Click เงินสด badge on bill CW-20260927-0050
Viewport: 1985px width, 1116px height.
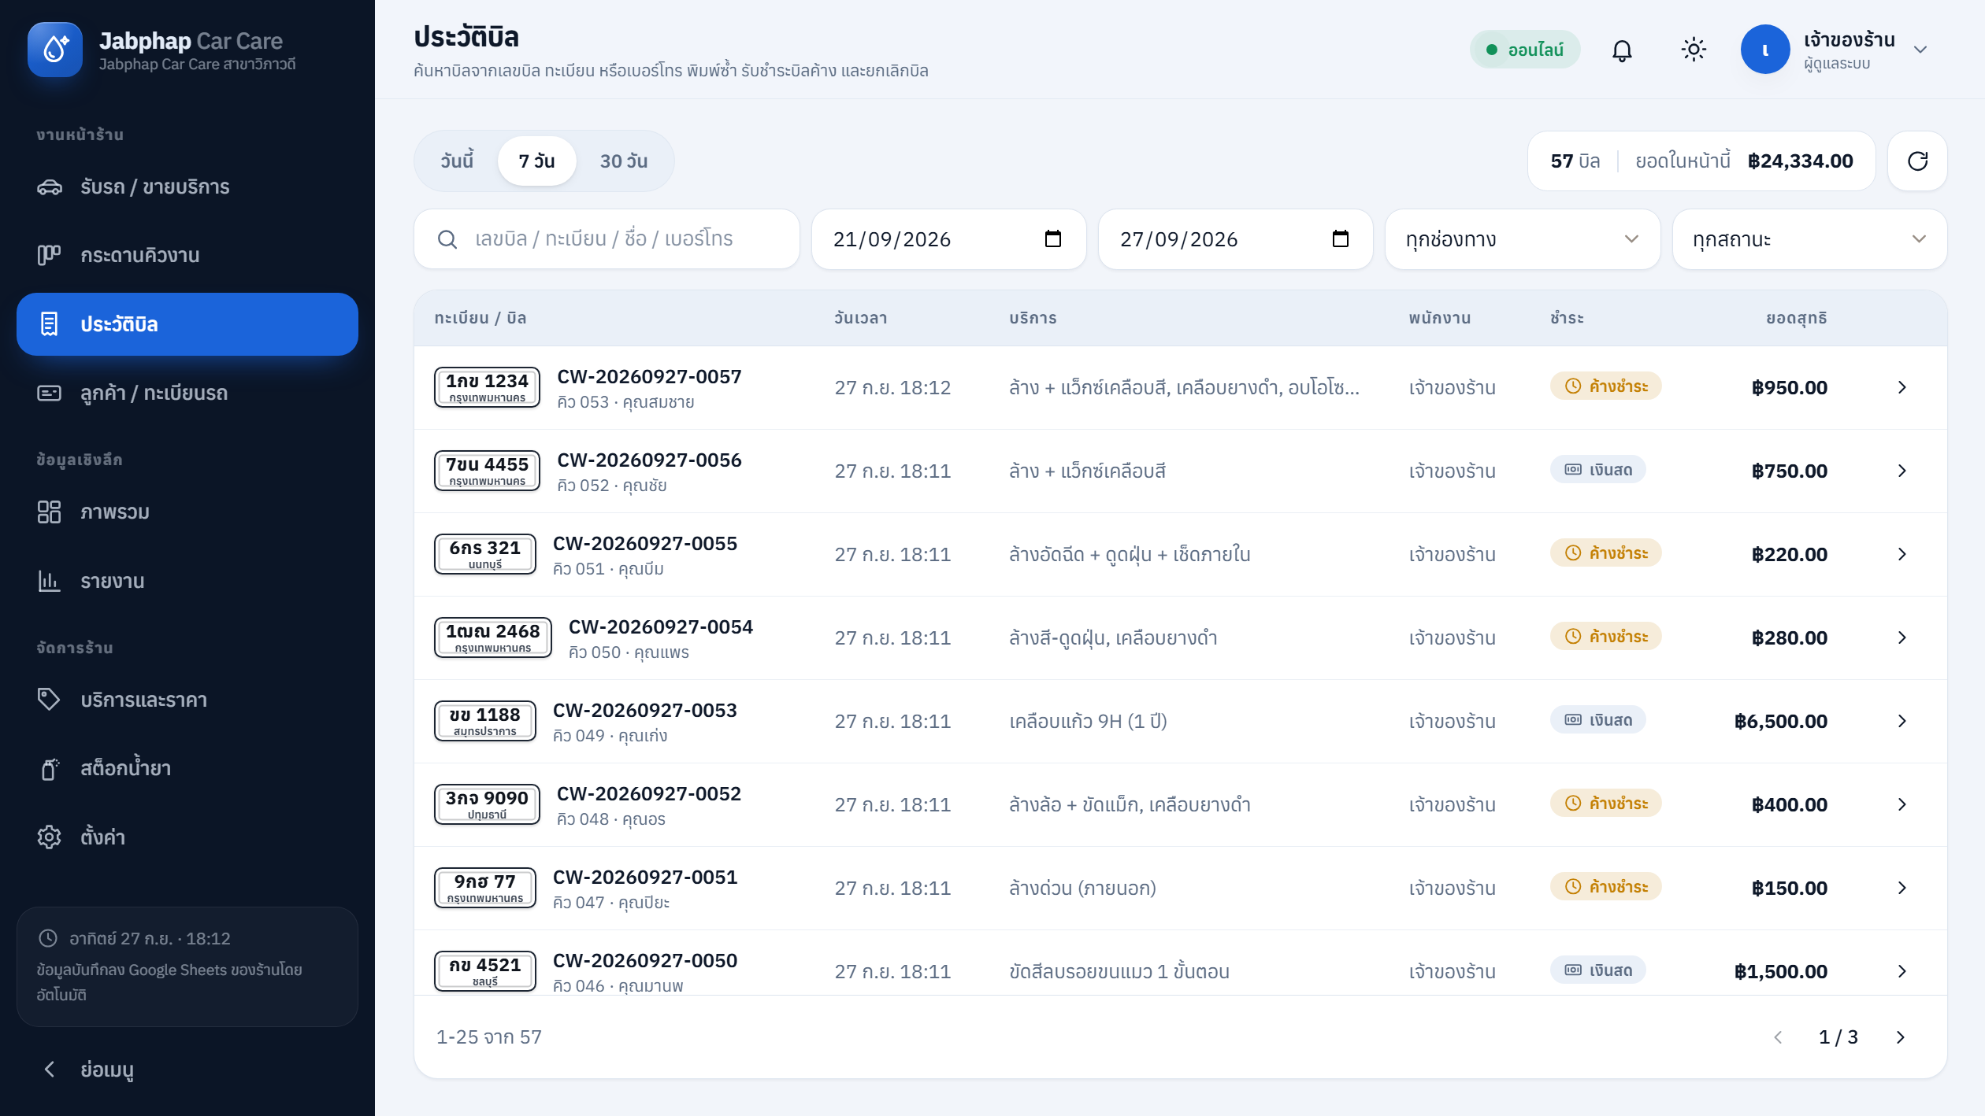[1597, 970]
